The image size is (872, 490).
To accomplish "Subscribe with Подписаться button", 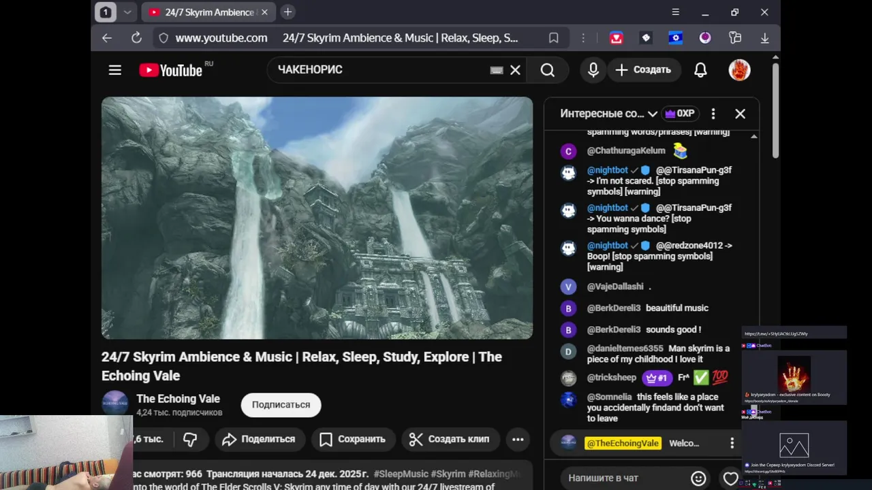I will point(281,405).
